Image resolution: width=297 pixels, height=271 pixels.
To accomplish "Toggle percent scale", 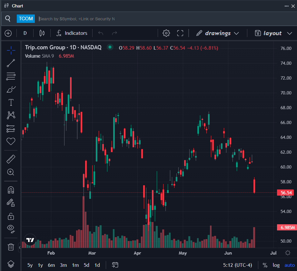I will (265, 265).
